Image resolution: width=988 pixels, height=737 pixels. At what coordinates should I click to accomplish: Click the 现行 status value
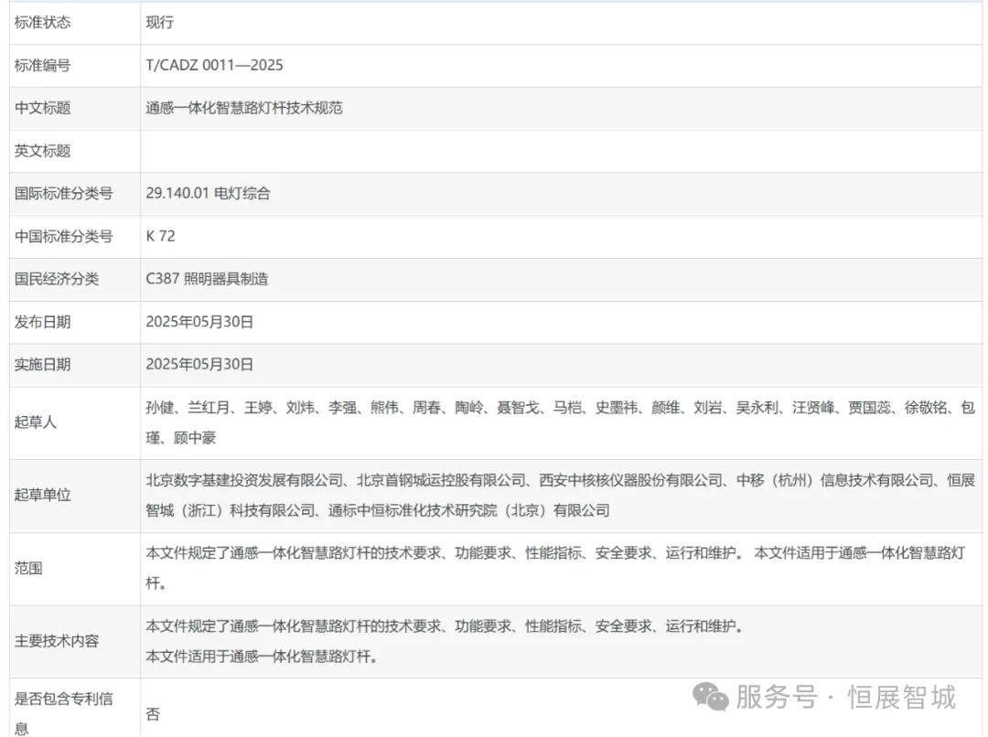(x=159, y=22)
